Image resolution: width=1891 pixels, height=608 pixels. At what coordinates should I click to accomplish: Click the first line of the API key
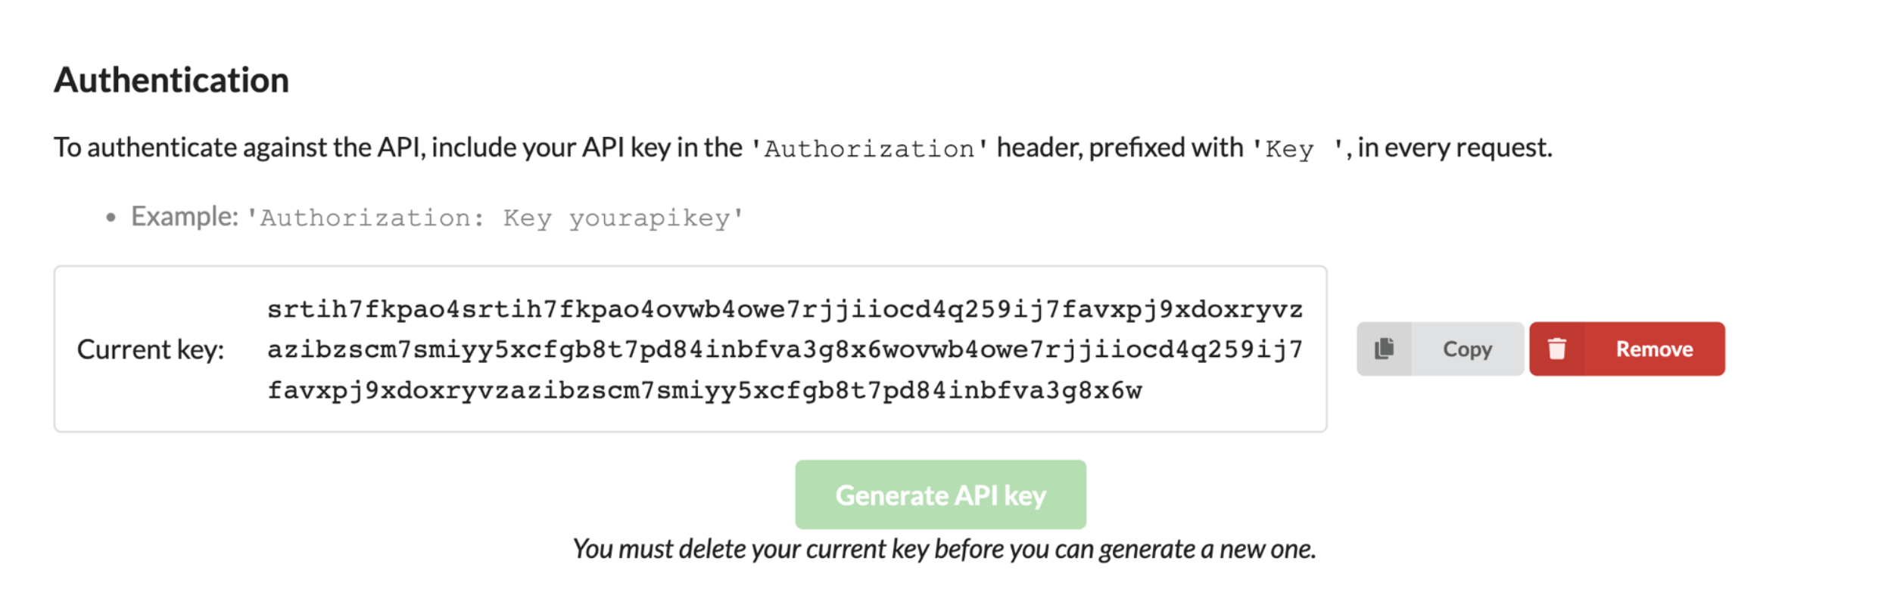click(784, 309)
